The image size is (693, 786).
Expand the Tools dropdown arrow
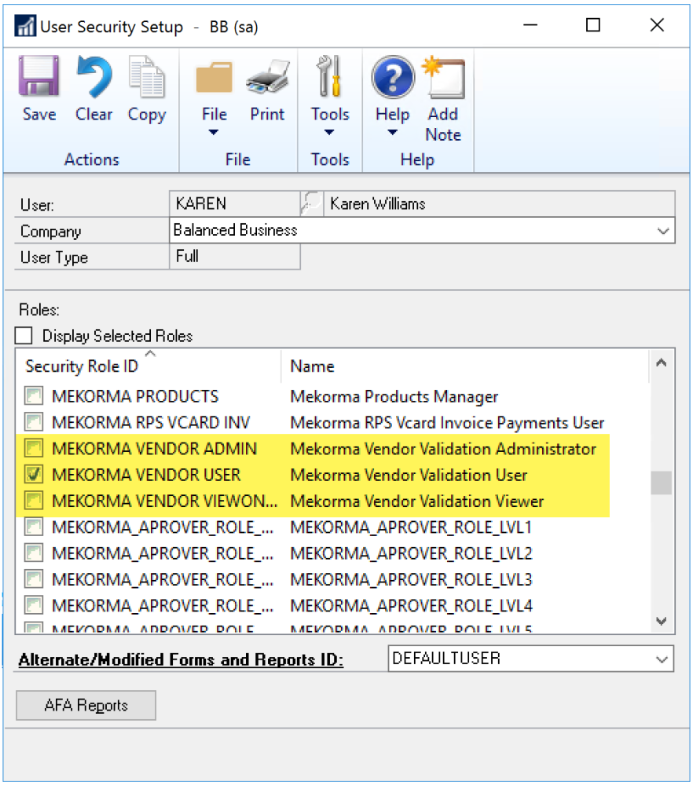click(329, 132)
